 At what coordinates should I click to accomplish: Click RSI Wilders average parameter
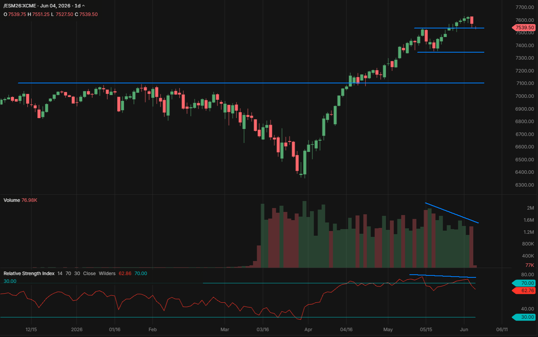pos(107,273)
